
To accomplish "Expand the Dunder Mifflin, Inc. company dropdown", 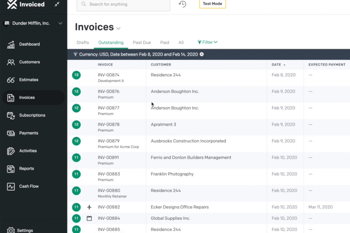I will (x=60, y=23).
